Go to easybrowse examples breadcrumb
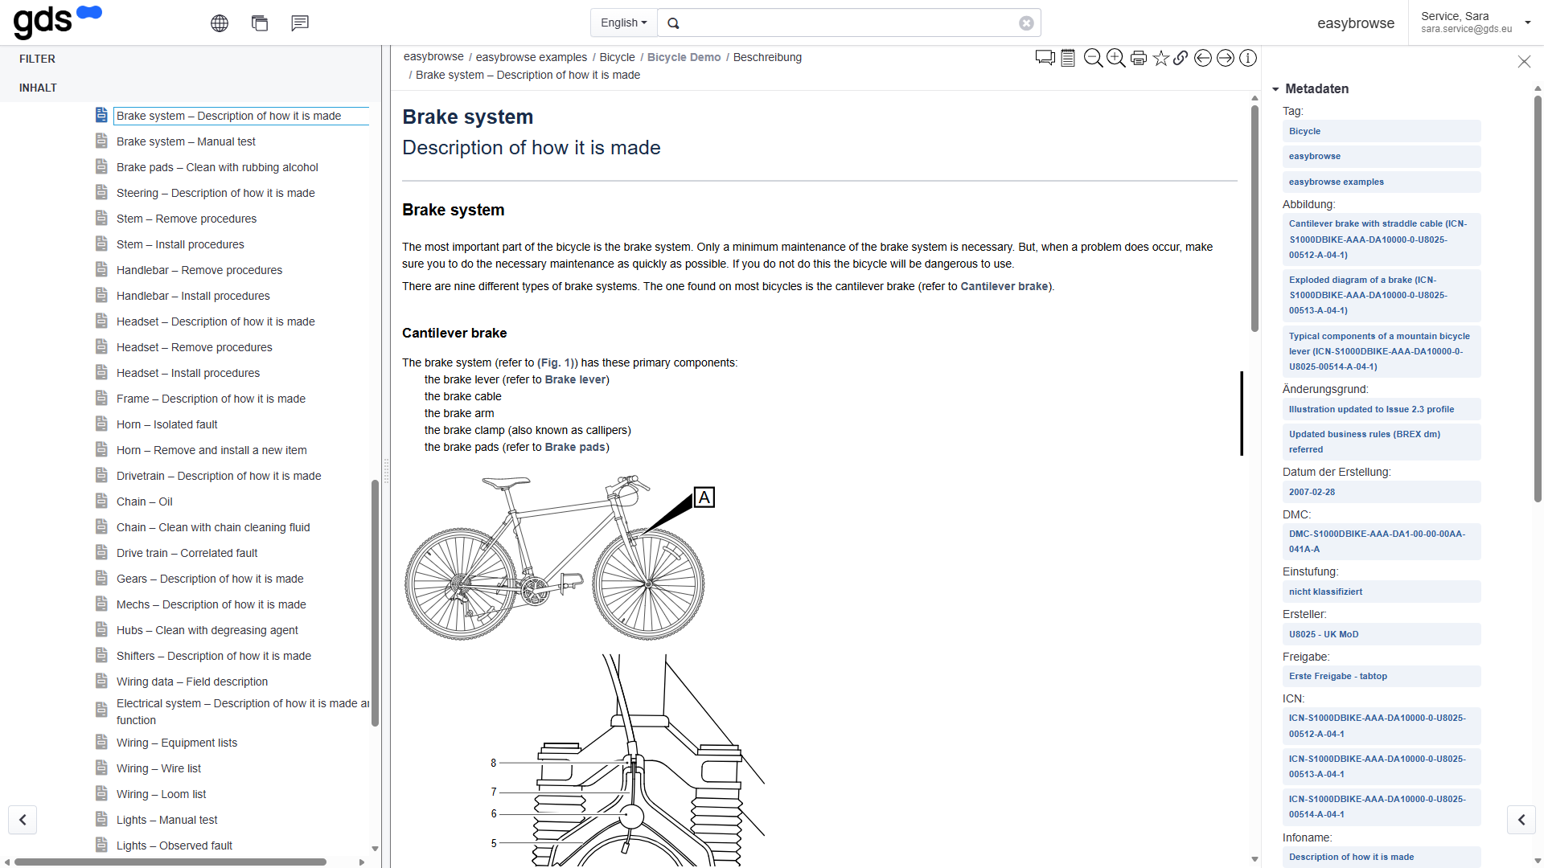The height and width of the screenshot is (868, 1544). click(532, 57)
